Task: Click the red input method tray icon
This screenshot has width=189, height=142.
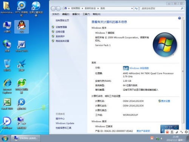Action: tap(152, 138)
